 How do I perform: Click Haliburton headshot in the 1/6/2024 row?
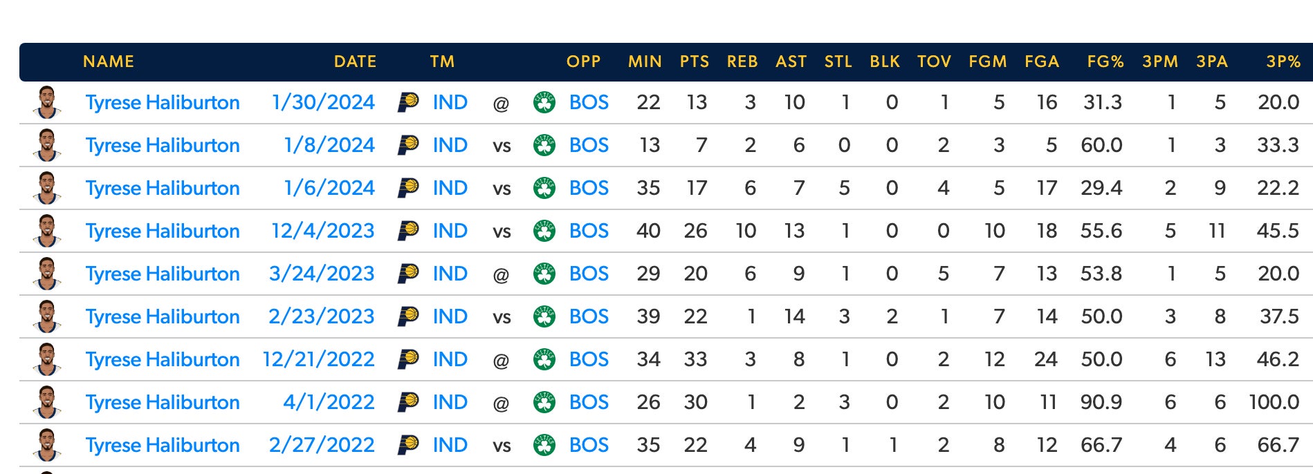47,188
